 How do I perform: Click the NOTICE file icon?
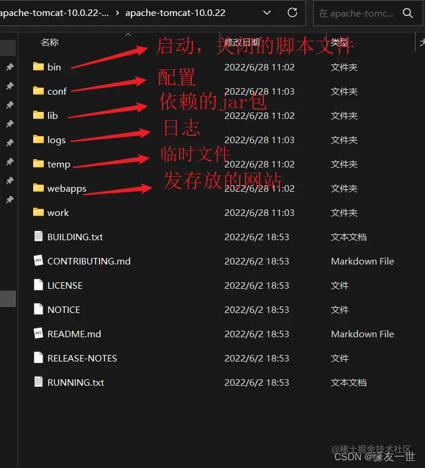click(38, 309)
